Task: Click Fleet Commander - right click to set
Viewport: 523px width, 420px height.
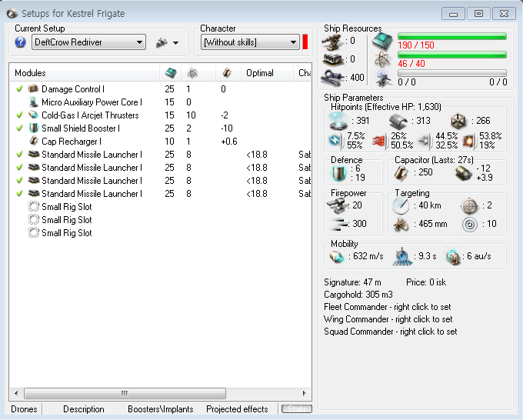Action: [x=387, y=307]
